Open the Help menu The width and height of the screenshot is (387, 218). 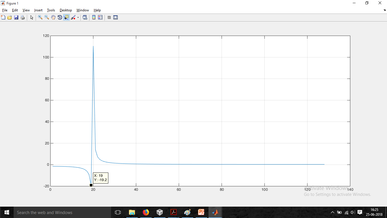[97, 10]
